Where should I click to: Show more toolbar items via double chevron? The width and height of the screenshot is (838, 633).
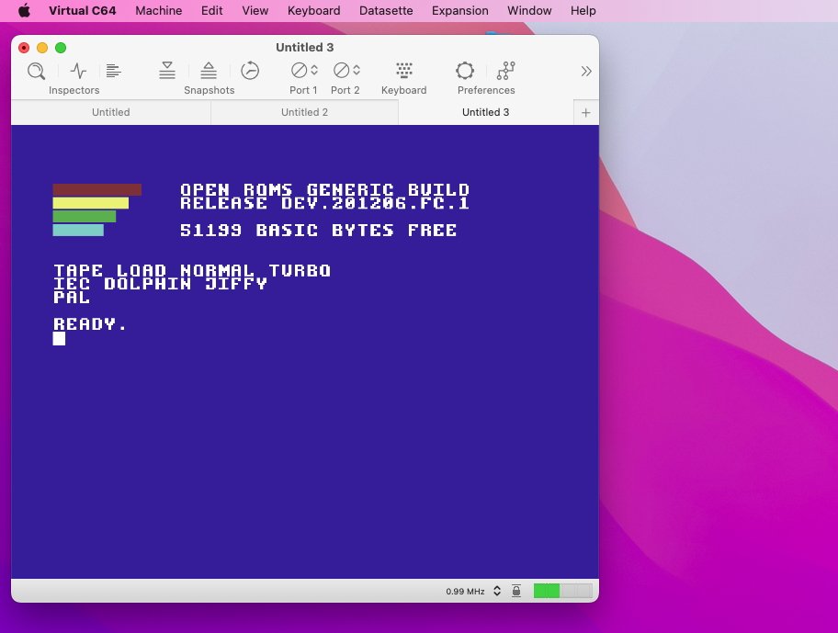pyautogui.click(x=586, y=71)
